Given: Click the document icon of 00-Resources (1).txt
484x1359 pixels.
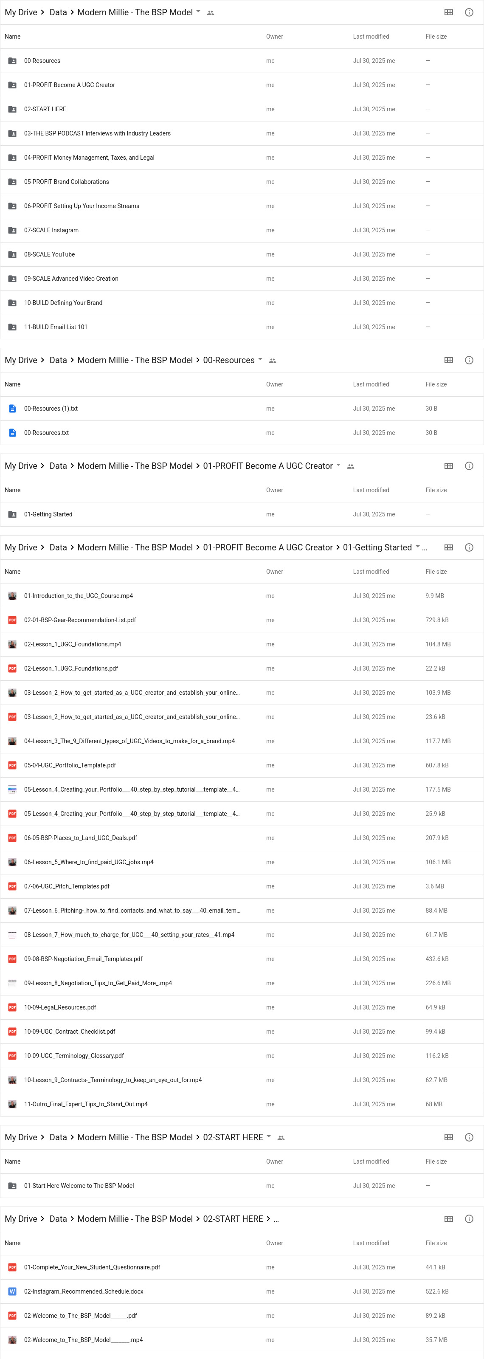Looking at the screenshot, I should pyautogui.click(x=12, y=409).
